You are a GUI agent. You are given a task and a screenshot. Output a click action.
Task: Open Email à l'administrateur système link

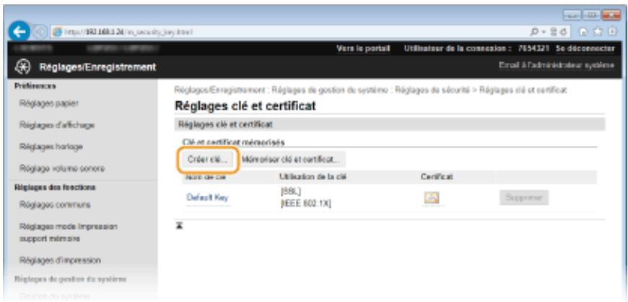pyautogui.click(x=557, y=66)
